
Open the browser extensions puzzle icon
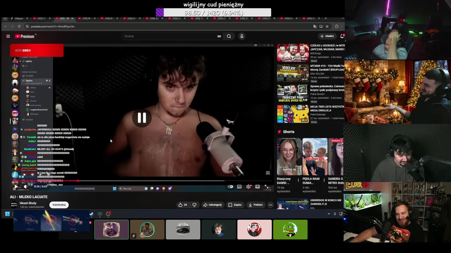point(337,26)
